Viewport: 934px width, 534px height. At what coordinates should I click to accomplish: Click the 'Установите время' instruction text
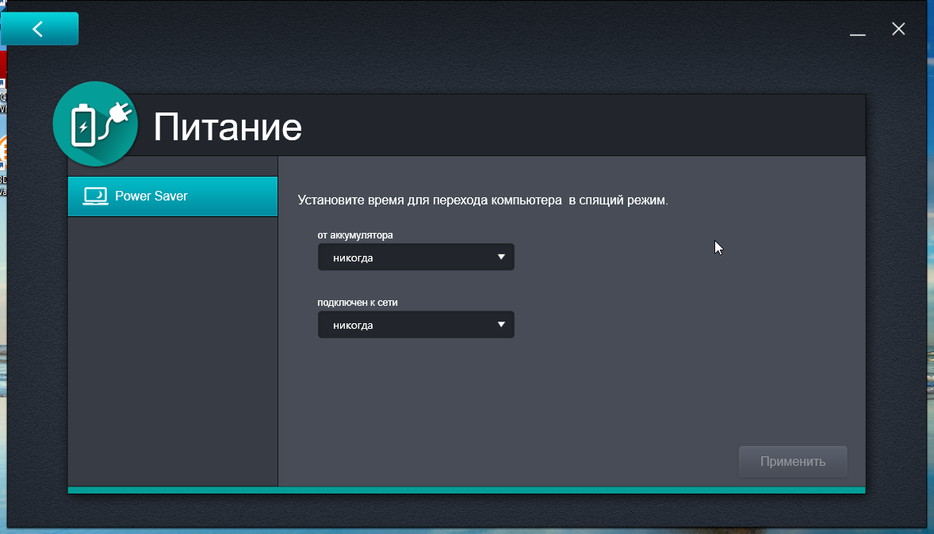pos(483,200)
